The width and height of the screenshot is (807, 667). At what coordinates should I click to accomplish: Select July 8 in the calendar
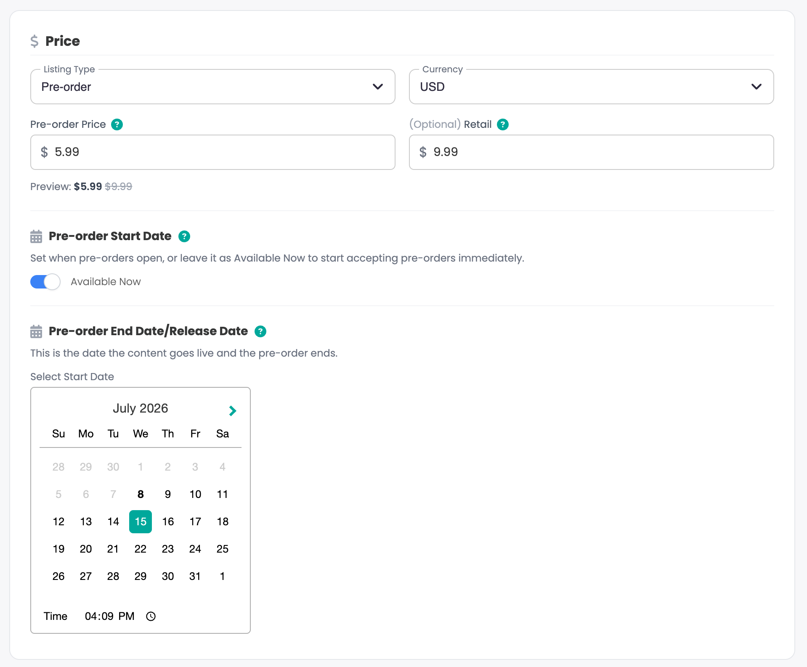[141, 494]
